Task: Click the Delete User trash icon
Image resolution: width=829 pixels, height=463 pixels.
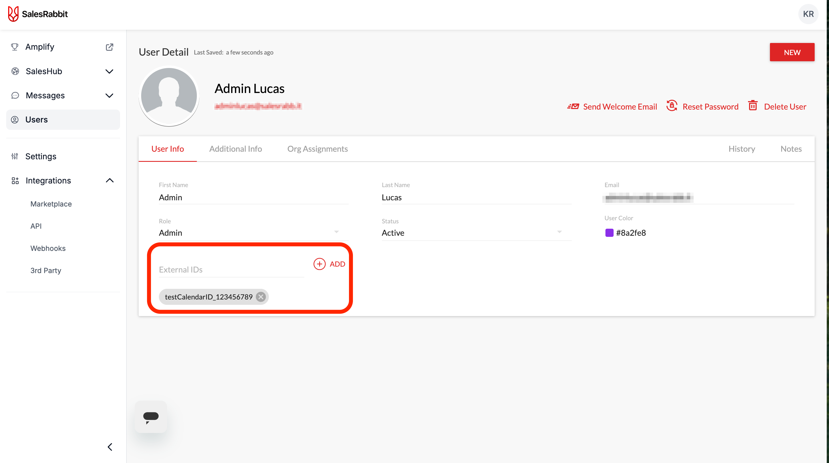Action: (753, 106)
